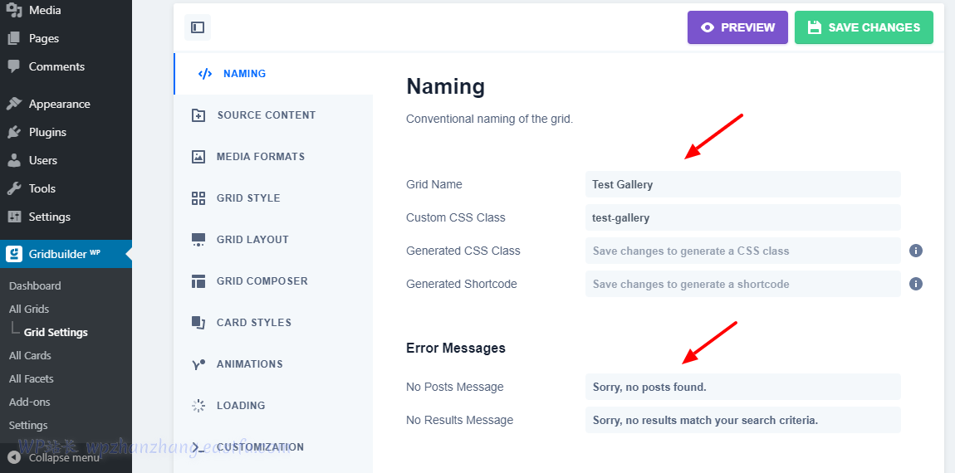Viewport: 955px width, 473px height.
Task: Open Gridbuilder Dashboard submenu
Action: click(35, 285)
